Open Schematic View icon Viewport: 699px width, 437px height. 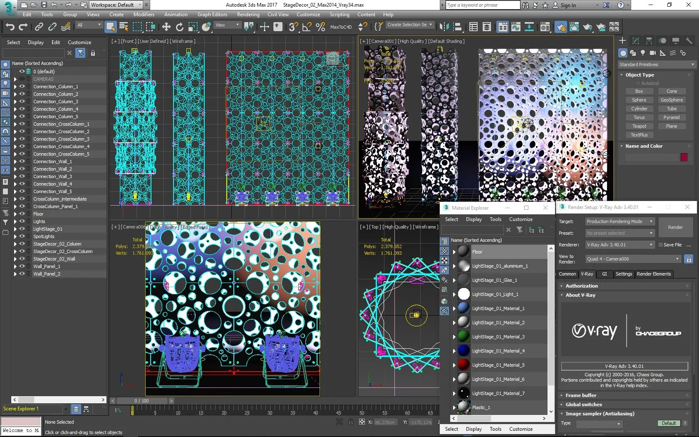point(529,27)
